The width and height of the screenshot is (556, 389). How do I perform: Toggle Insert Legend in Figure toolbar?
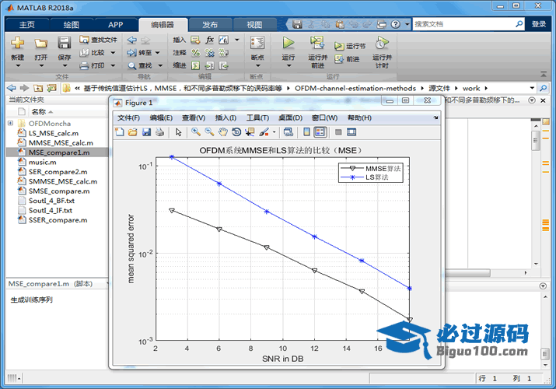[320, 132]
